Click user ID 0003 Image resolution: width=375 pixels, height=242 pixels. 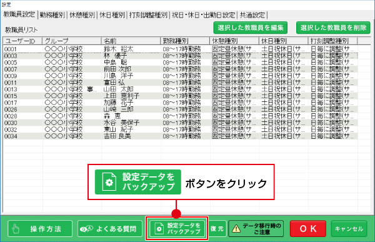click(x=11, y=56)
